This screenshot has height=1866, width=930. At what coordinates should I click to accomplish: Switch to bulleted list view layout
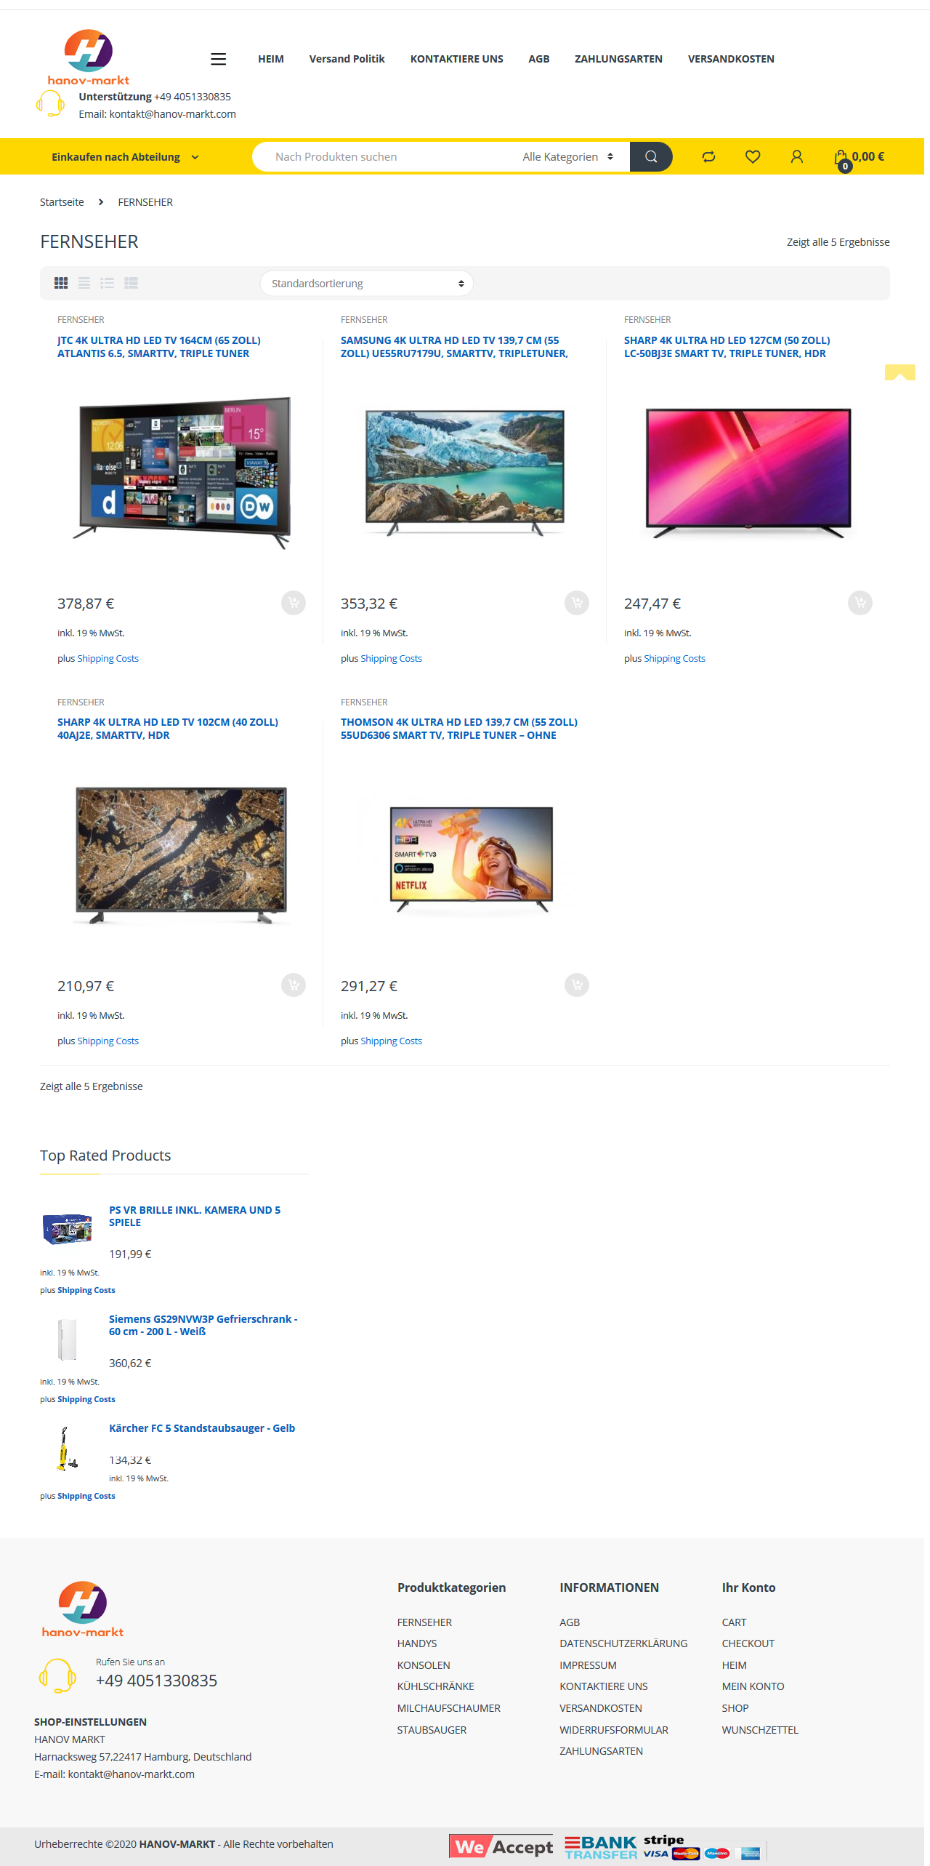pos(108,283)
